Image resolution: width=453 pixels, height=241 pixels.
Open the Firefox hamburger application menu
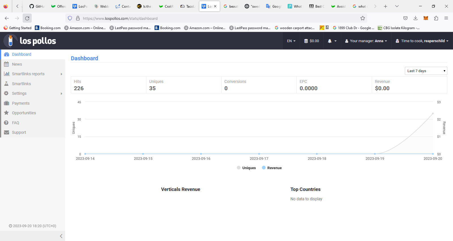(446, 18)
